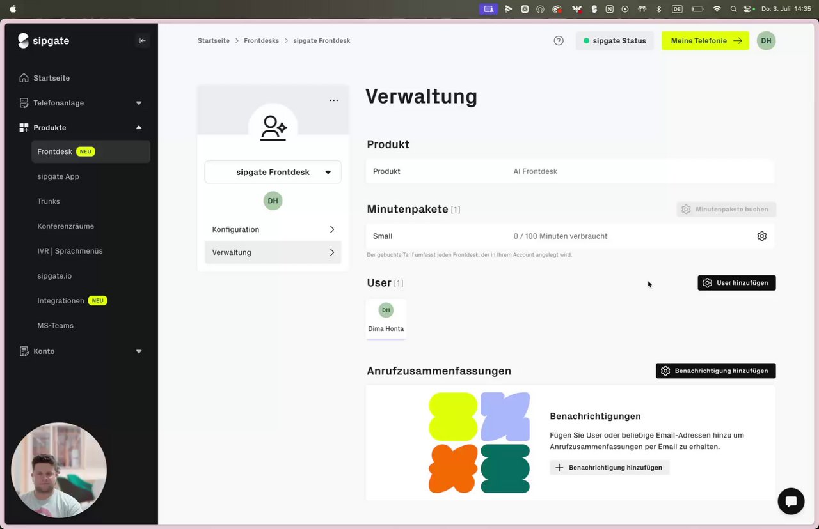Click the screen recording icon in the menu bar
Viewport: 819px width, 529px height.
(489, 9)
